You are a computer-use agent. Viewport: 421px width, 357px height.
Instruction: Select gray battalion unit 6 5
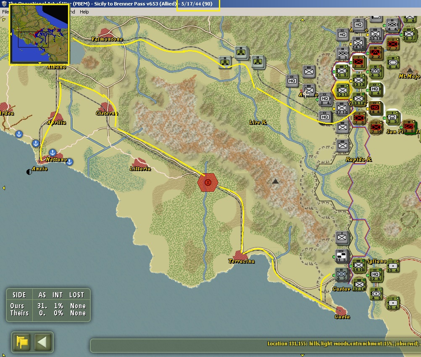342,275
